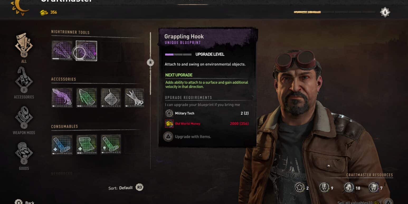Select the blue medkit consumable blueprint
Image resolution: width=408 pixels, height=204 pixels.
click(62, 145)
